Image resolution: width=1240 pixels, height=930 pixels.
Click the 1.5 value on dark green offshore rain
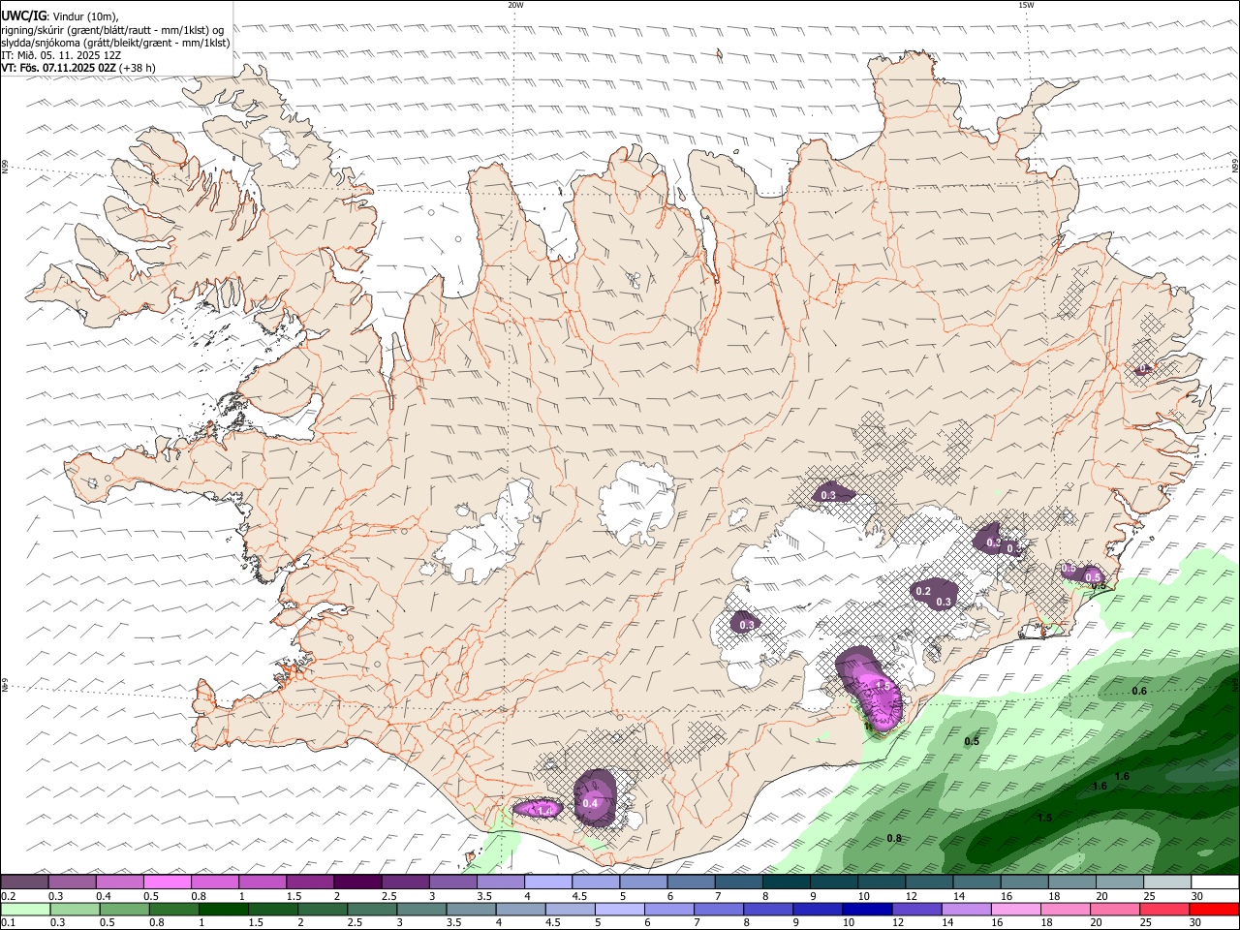pyautogui.click(x=1044, y=818)
